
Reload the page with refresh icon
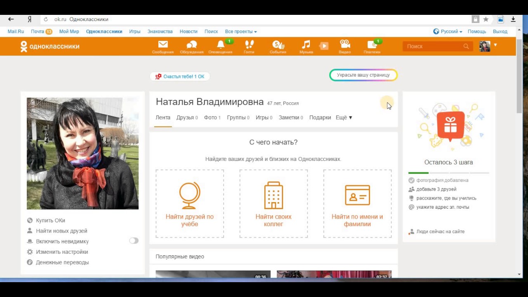click(x=46, y=19)
